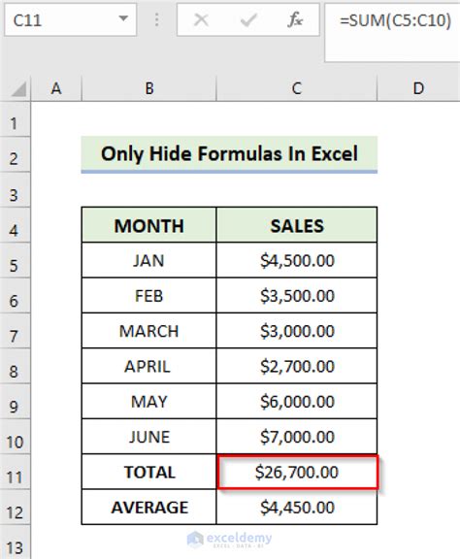Select the TOTAL cell $26,700.00
Image resolution: width=460 pixels, height=559 pixels.
coord(297,472)
